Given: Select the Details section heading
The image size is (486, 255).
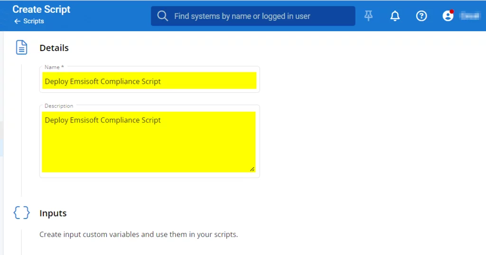Looking at the screenshot, I should (x=54, y=48).
